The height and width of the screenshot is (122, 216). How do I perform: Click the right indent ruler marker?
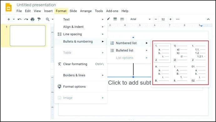click(x=201, y=26)
